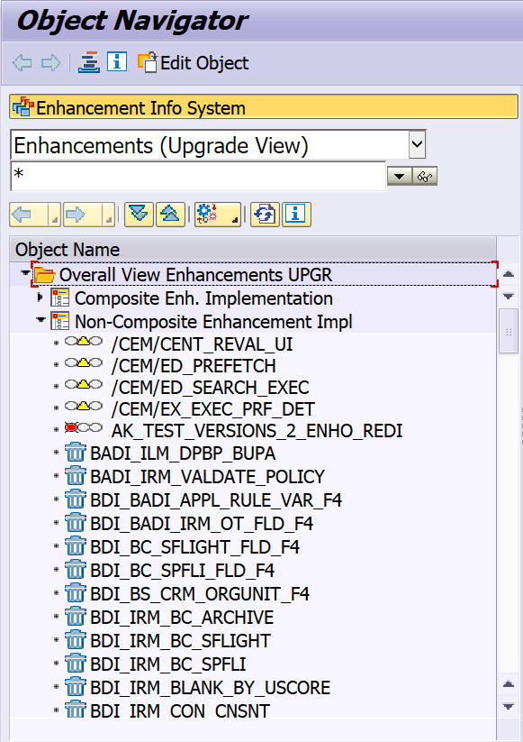Click trash icon of BDI_BC_SPFLI_FLD_F4
523x742 pixels.
[x=75, y=570]
